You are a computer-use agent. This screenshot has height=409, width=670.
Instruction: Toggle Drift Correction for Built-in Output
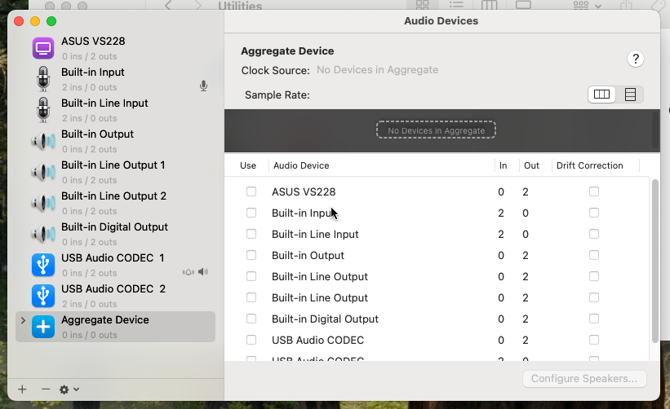[x=594, y=255]
